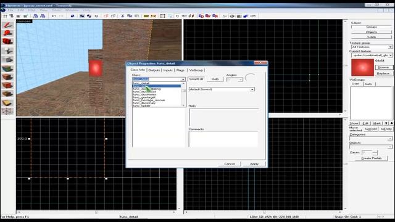Click the Toggle Cordon state yellow icon
The width and height of the screenshot is (395, 222).
(x=146, y=16)
